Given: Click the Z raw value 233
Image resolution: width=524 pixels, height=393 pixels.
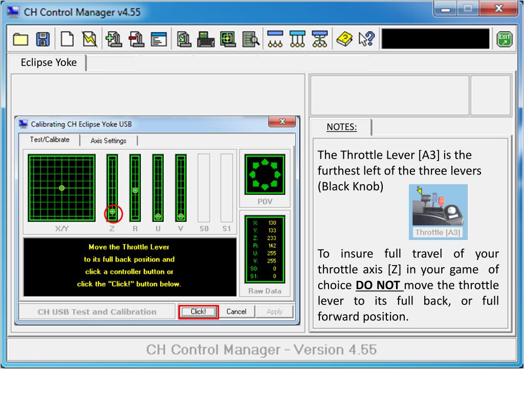Looking at the screenshot, I should 271,238.
